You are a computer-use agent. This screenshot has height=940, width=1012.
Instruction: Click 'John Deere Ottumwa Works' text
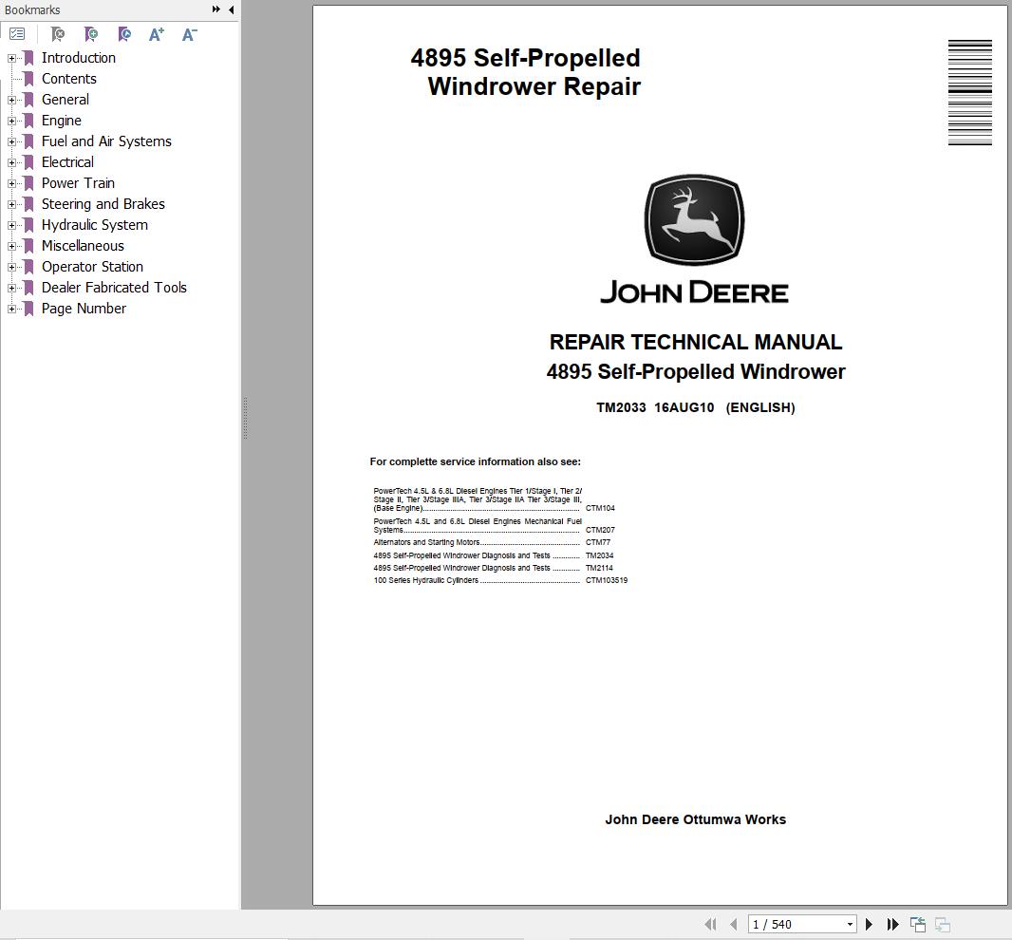click(696, 819)
